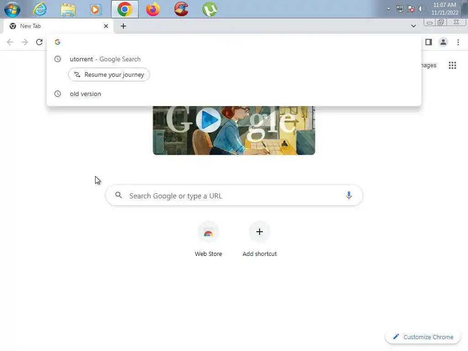Open the network status tray icon
Screen dimensions: 468x351
(399, 9)
